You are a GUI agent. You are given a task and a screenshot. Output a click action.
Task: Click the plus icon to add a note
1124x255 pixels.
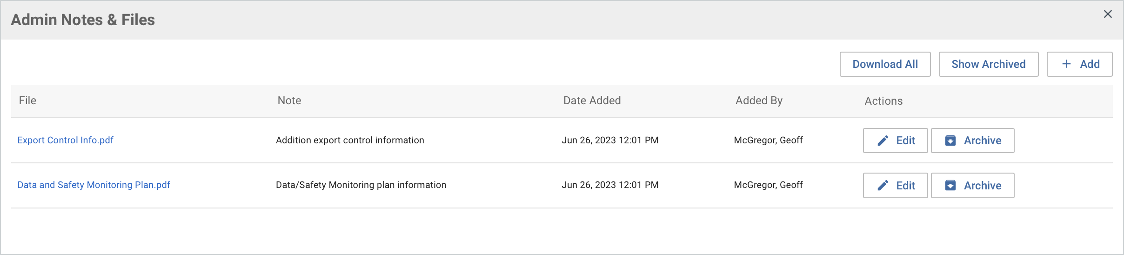(1066, 64)
